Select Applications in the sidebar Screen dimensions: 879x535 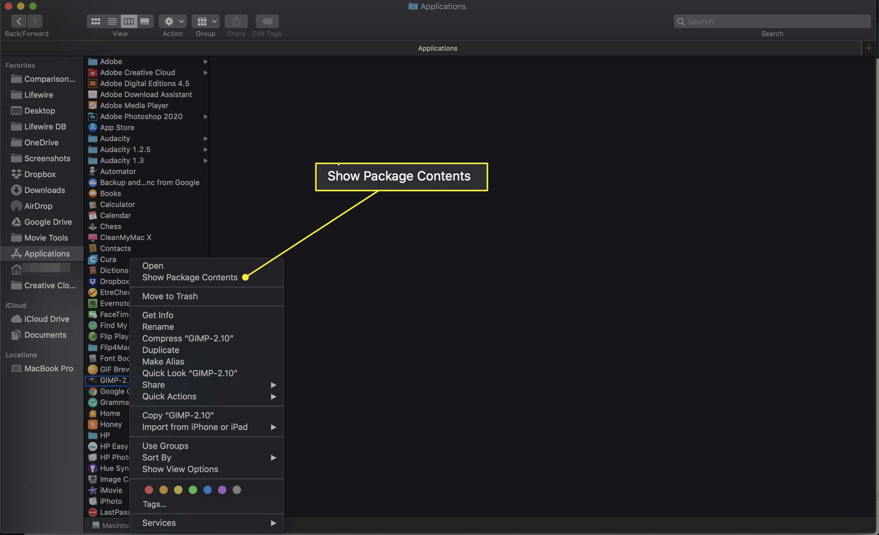coord(42,253)
